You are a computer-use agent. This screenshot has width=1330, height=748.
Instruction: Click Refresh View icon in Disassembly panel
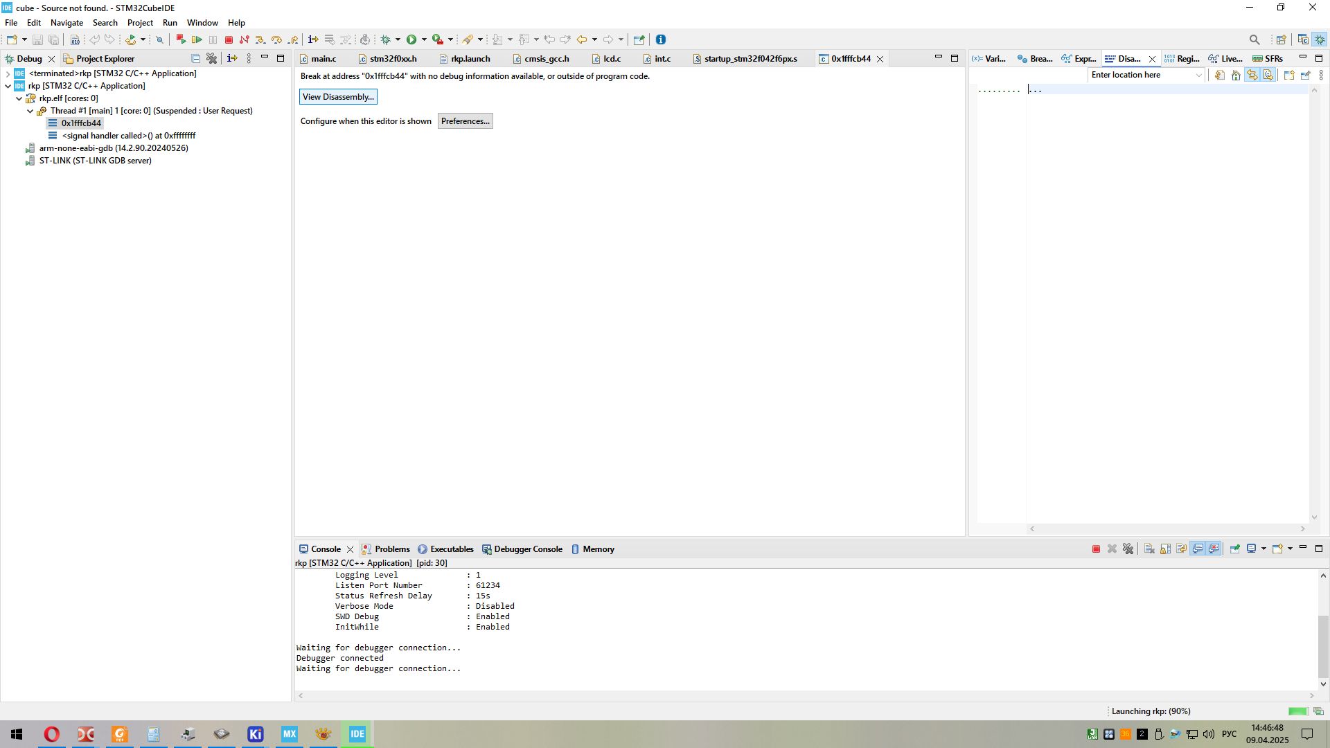[x=1220, y=75]
